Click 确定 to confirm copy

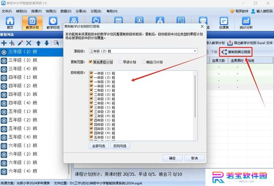click(173, 158)
